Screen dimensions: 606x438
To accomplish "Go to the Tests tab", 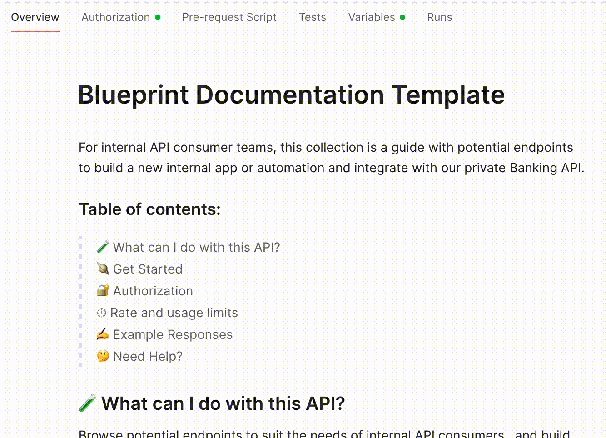I will [313, 17].
